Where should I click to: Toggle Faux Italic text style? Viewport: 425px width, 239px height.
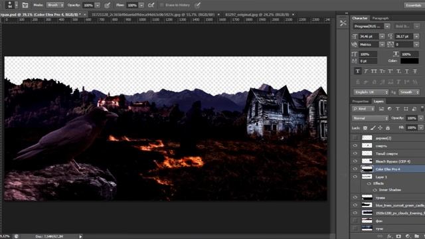click(366, 71)
